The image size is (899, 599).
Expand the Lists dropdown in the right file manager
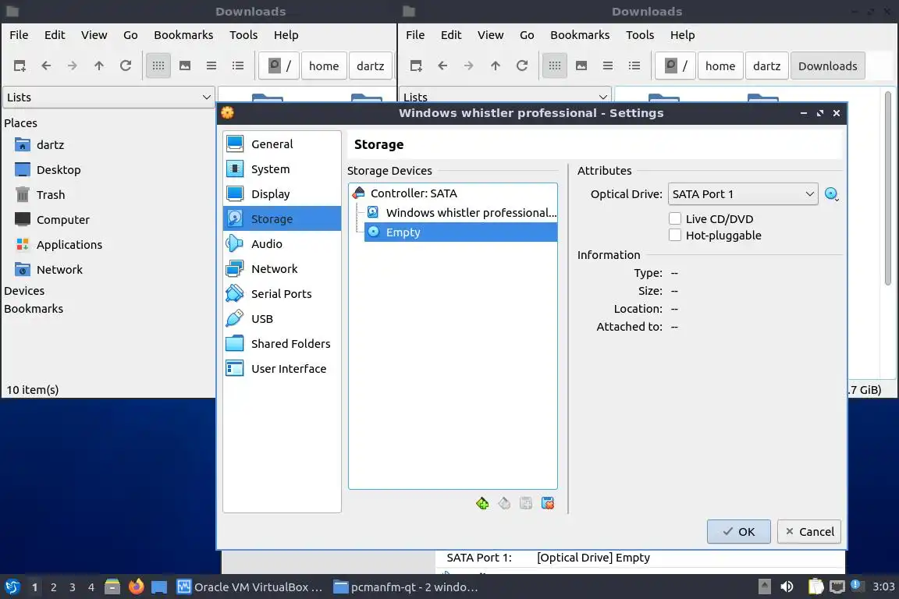pos(505,96)
